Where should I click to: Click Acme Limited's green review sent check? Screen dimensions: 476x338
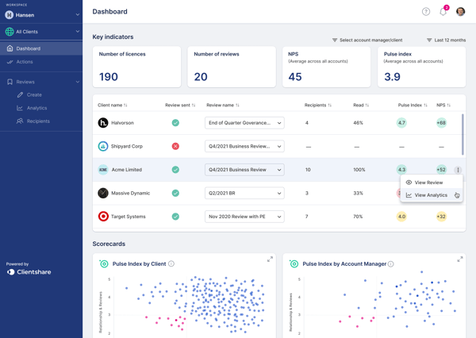(x=175, y=170)
